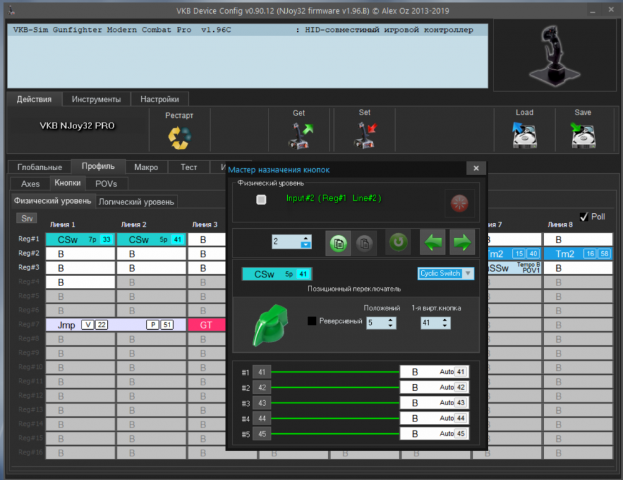
Task: Switch to the Инструменты tab
Action: (96, 99)
